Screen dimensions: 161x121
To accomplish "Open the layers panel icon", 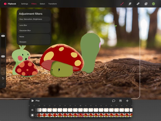I will click(146, 4).
